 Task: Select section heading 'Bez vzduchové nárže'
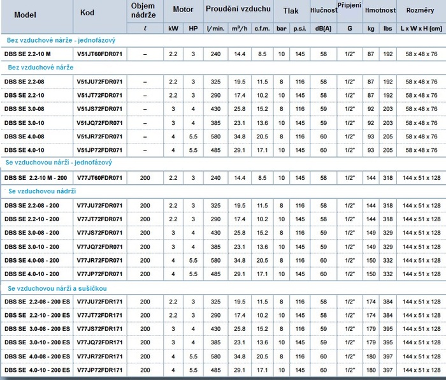[40, 68]
